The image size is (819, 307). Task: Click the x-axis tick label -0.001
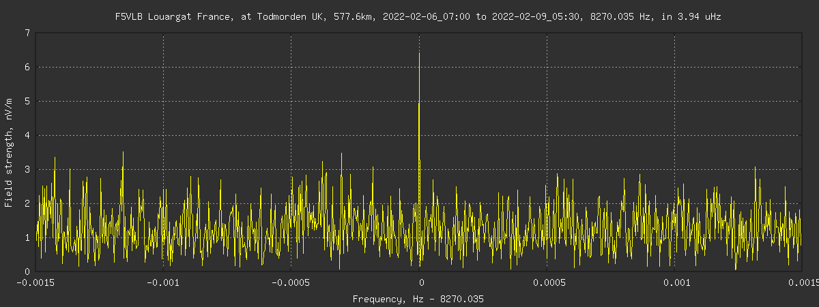163,282
